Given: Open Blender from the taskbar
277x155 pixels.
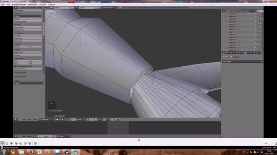Looking at the screenshot, I should pos(49,152).
